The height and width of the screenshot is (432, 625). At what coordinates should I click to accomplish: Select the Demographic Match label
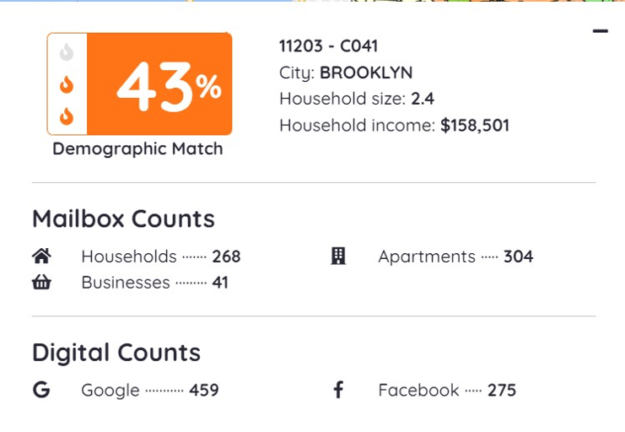pos(137,149)
